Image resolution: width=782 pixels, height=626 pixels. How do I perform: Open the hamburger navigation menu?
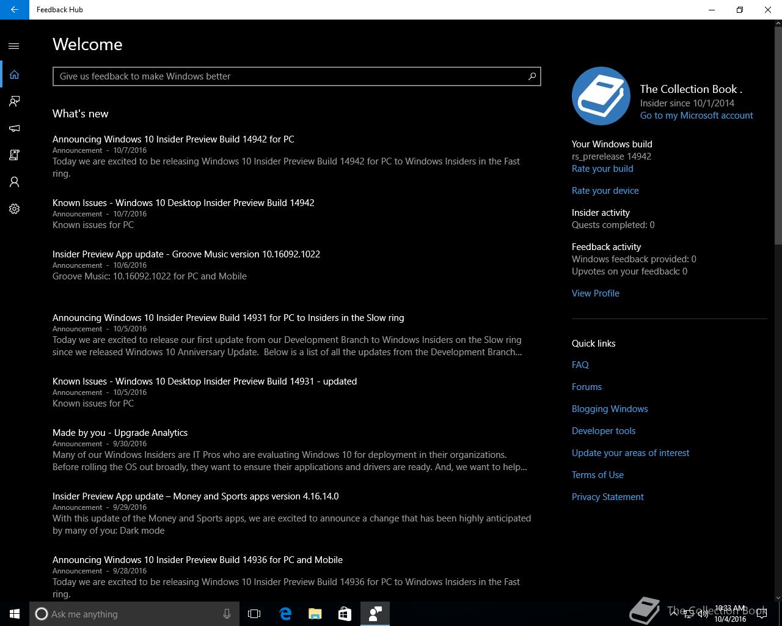14,46
